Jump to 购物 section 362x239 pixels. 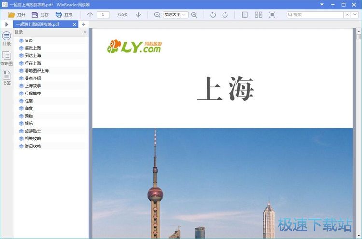[x=29, y=116]
